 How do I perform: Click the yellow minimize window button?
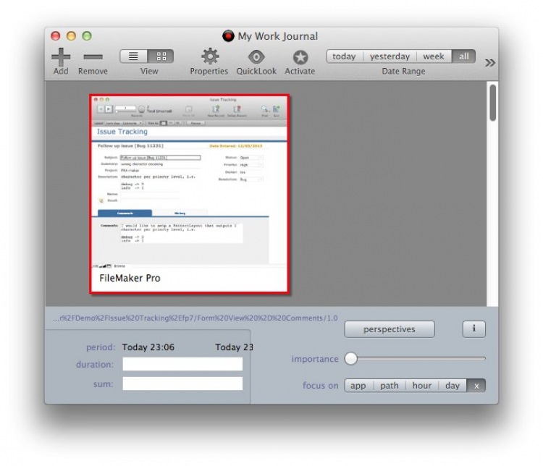tap(71, 35)
